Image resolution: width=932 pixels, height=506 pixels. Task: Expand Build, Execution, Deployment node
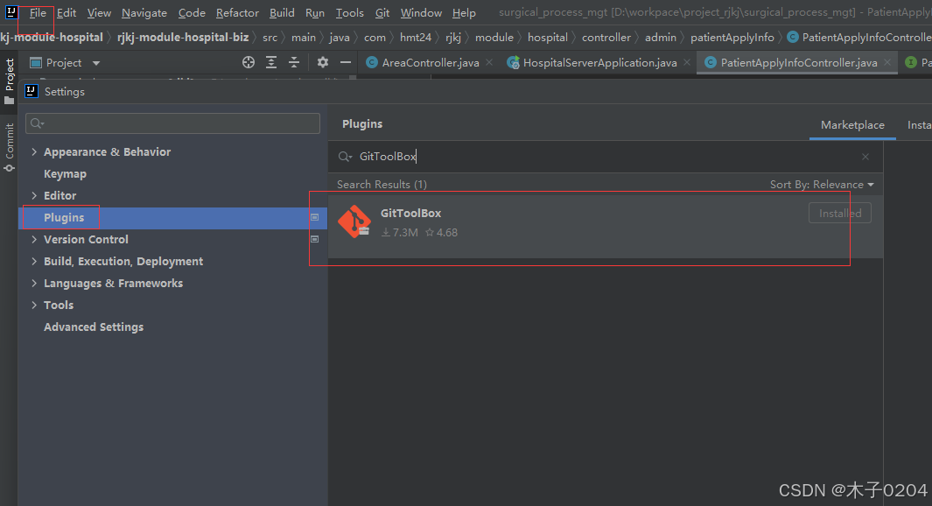pos(34,261)
